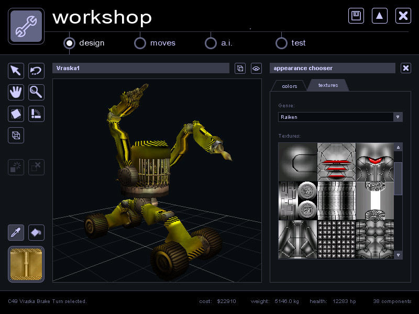
Task: Click the wireframe cube icon
Action: 16,135
